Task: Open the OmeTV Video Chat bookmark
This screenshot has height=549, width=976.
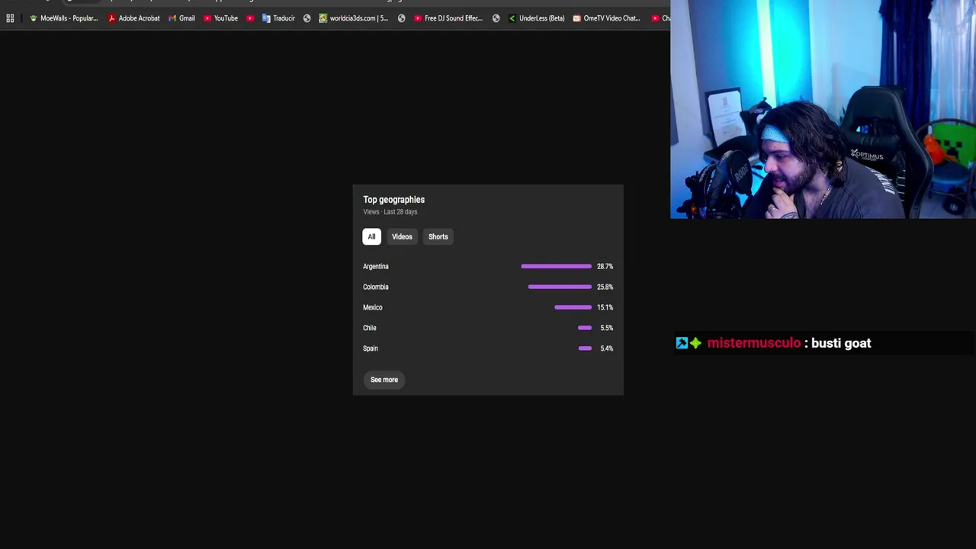Action: click(x=607, y=18)
